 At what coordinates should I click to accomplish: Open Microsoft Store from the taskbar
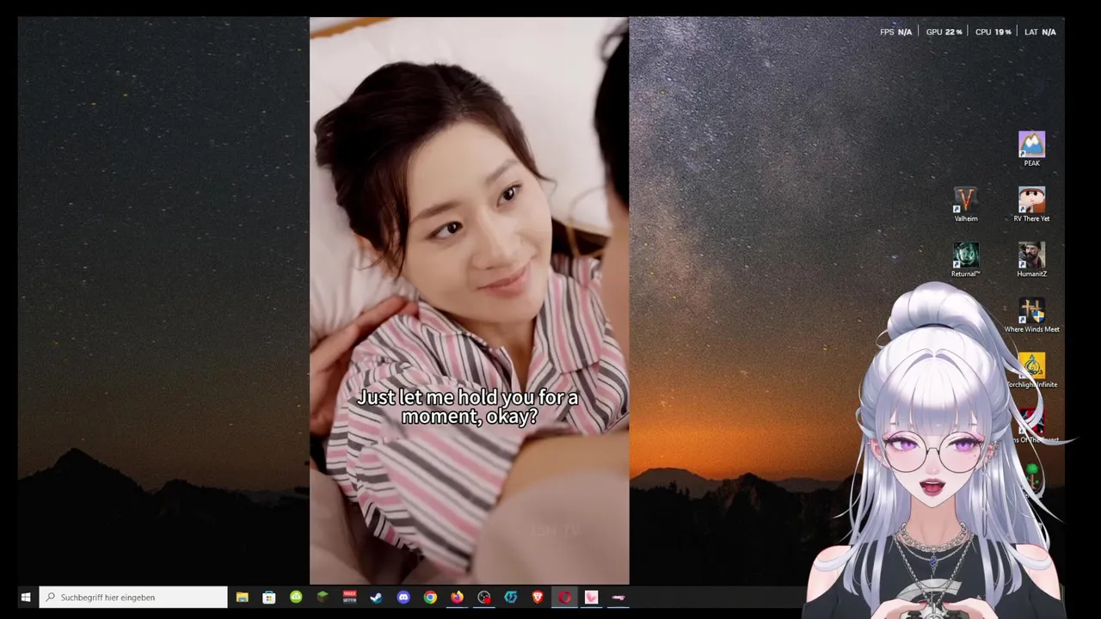point(269,597)
